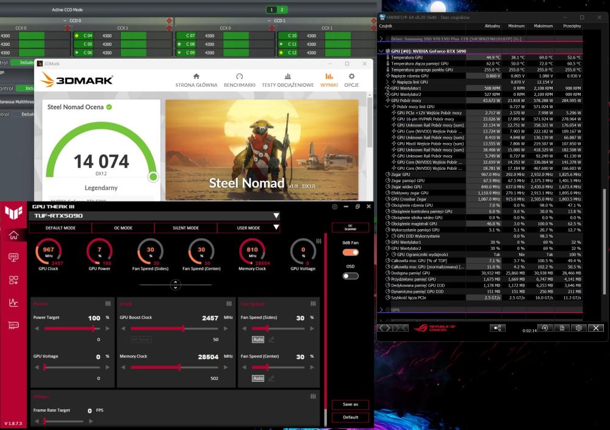Collapse the gauge panel expander

pos(176,285)
